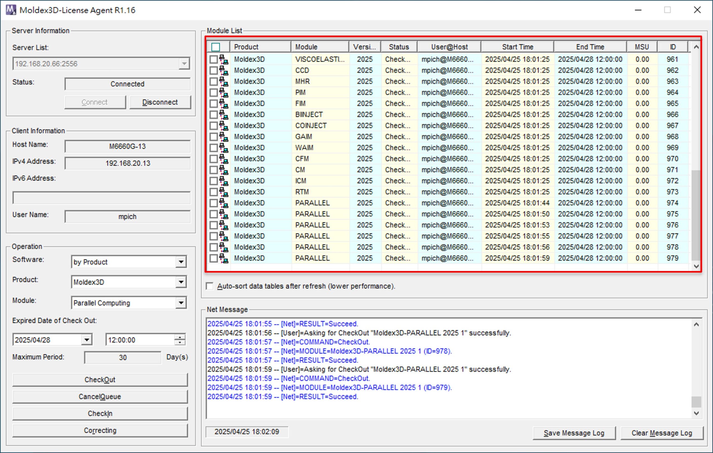The height and width of the screenshot is (453, 713).
Task: Tick the checkbox for the MHR module
Action: 214,81
